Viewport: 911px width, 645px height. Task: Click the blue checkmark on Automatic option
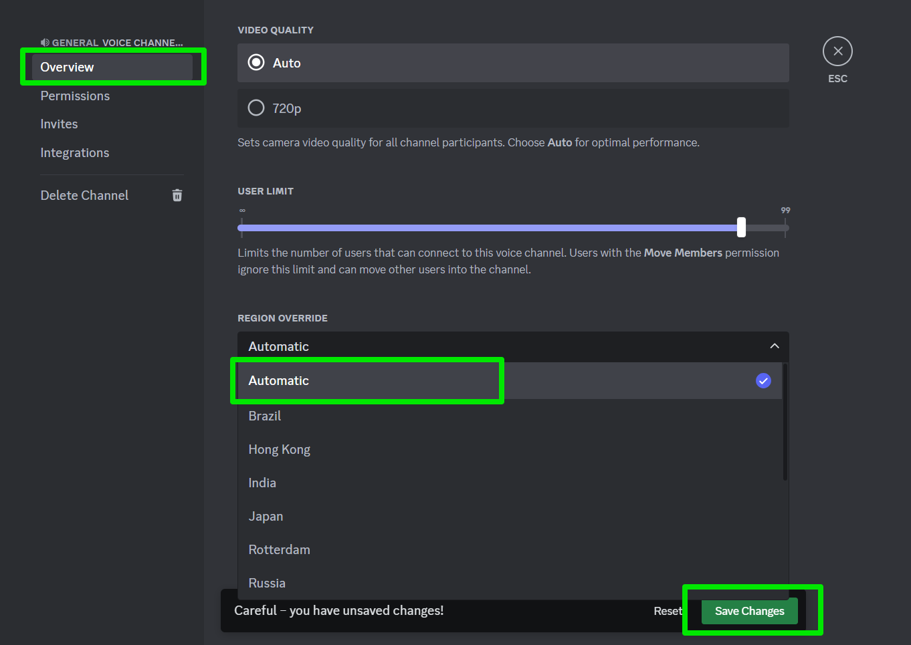763,380
